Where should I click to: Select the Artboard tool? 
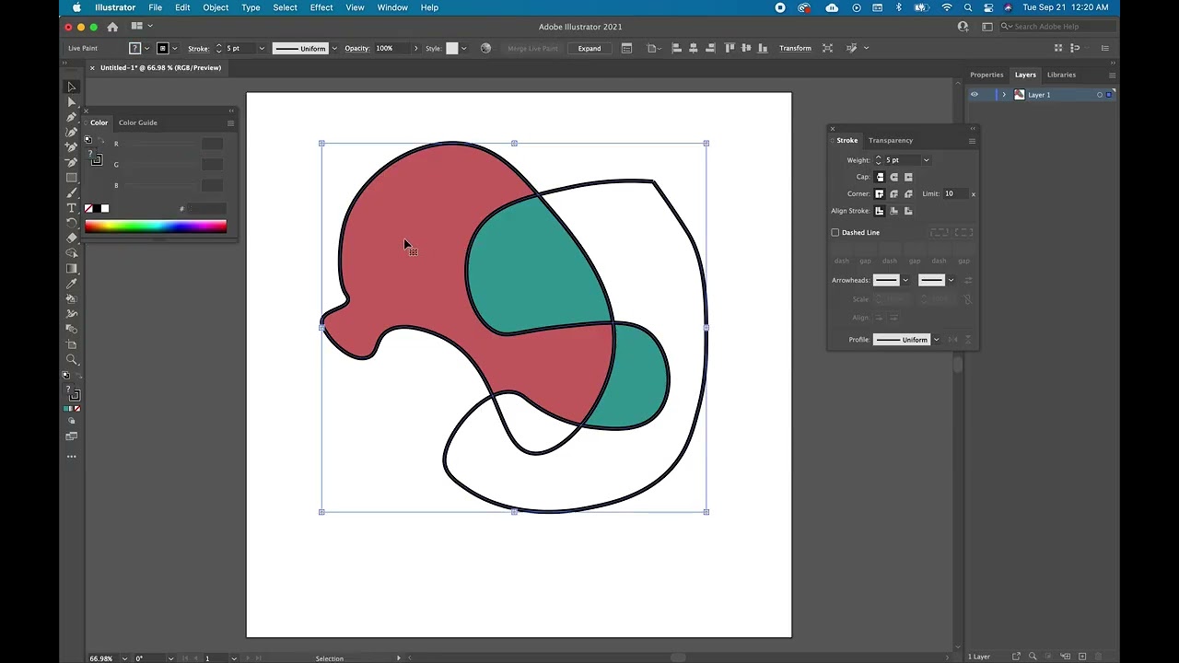(72, 344)
